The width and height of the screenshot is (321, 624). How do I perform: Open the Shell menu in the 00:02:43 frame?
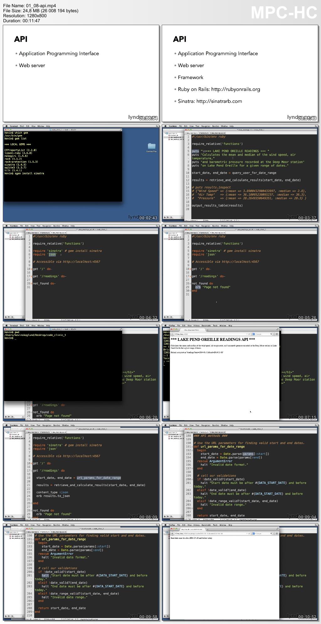click(x=22, y=126)
